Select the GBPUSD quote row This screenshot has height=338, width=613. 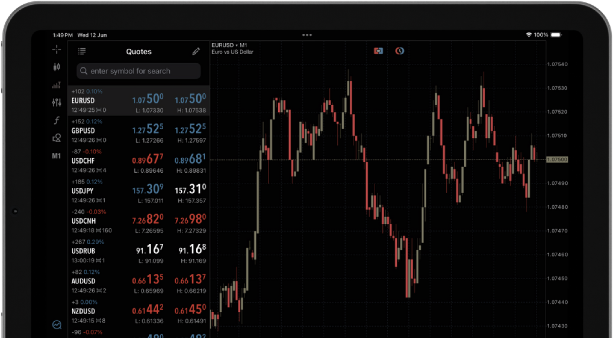coord(139,131)
